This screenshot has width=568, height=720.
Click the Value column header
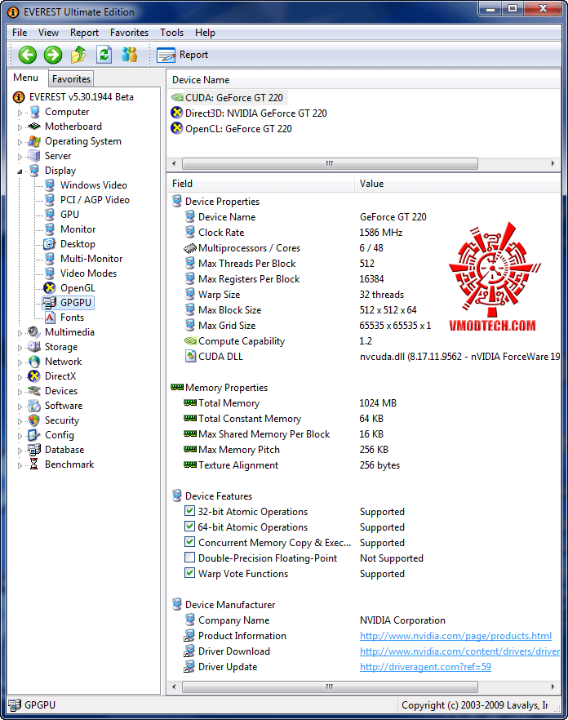457,183
